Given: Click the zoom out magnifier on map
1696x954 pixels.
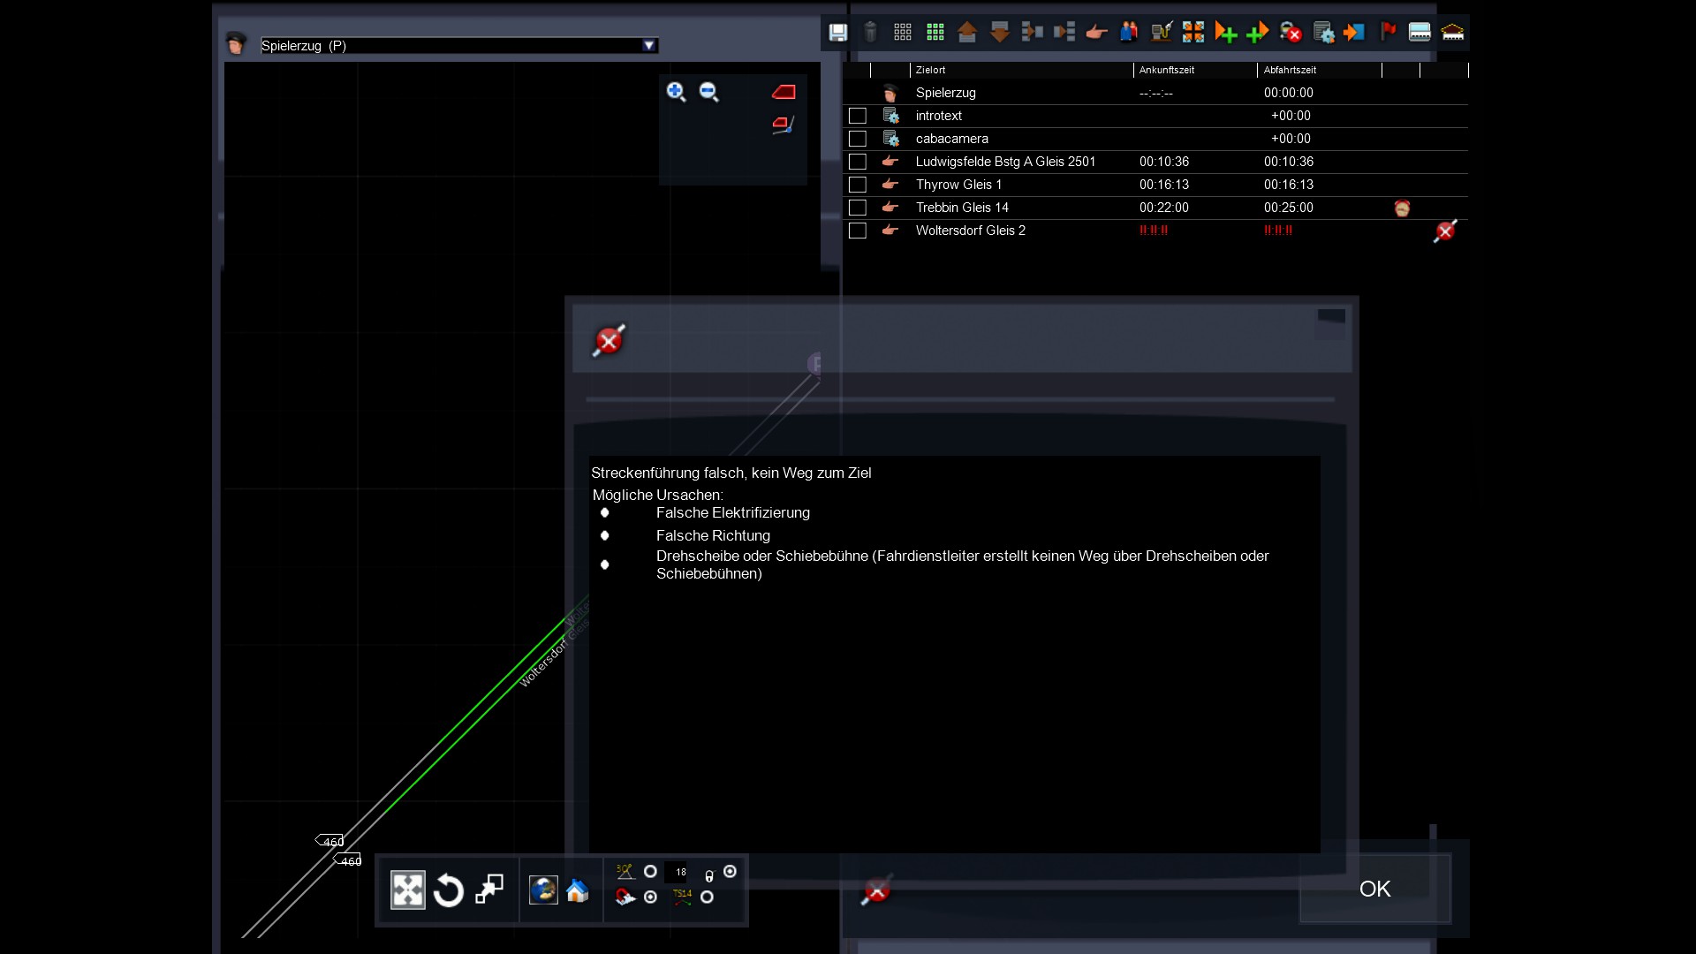Looking at the screenshot, I should (708, 92).
